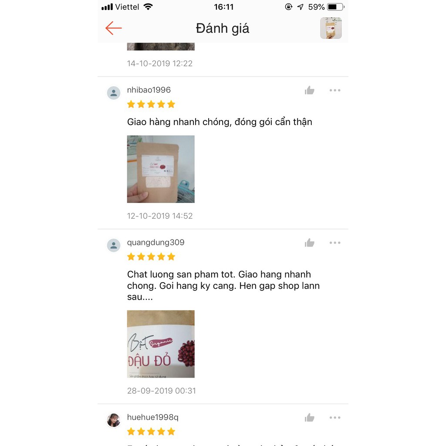The width and height of the screenshot is (446, 446).
Task: Select username quangdung309
Action: click(x=155, y=243)
